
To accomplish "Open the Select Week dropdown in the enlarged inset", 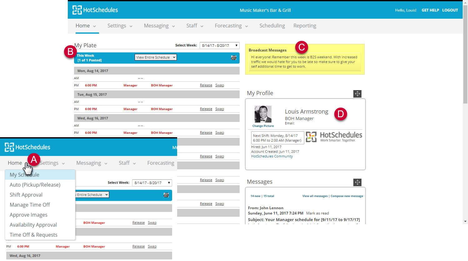I will click(152, 183).
